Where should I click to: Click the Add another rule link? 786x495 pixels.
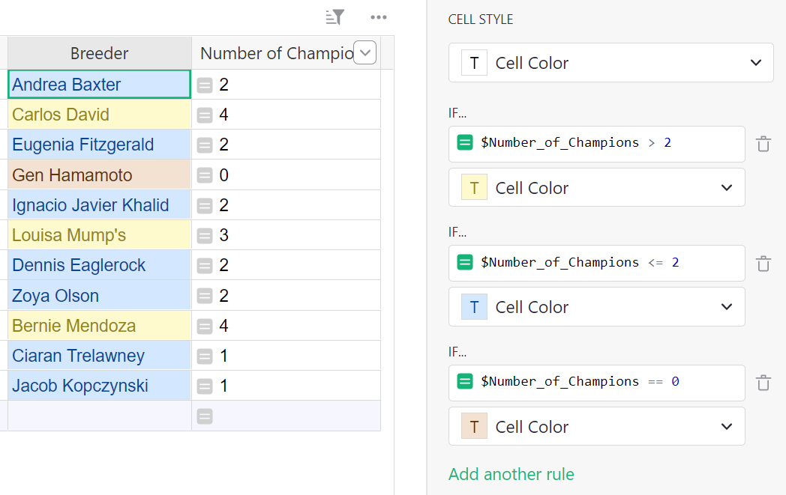coord(511,474)
